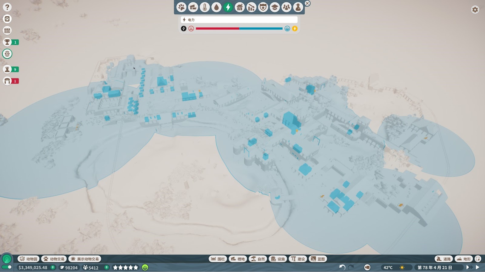Open staff alerts icon with badge 9
This screenshot has width=485, height=272.
tap(7, 69)
